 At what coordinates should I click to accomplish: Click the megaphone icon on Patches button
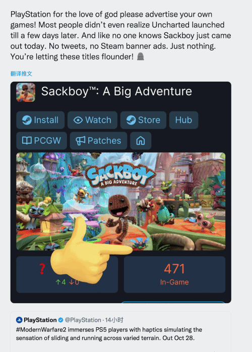point(80,141)
